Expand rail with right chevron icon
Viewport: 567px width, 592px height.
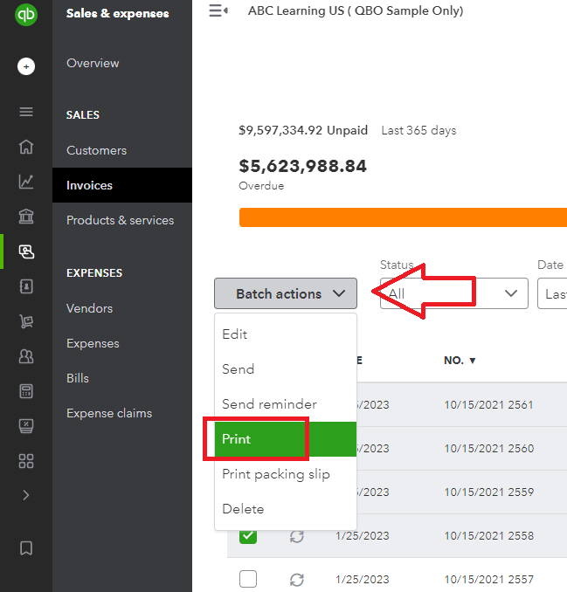coord(26,495)
